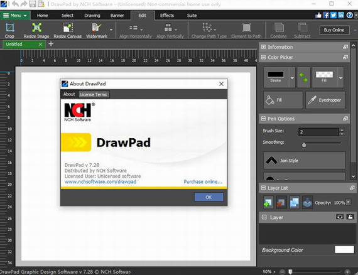Viewport: 358px width, 275px height.
Task: Swap stroke and fill colors
Action: point(303,78)
